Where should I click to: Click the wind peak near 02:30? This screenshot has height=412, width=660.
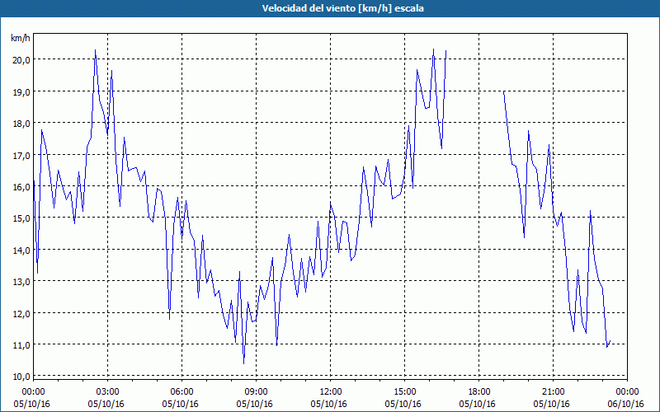click(x=96, y=50)
